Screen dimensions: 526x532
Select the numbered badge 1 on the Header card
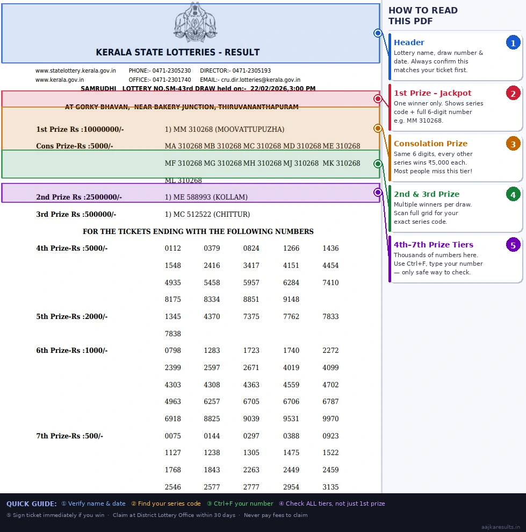513,42
